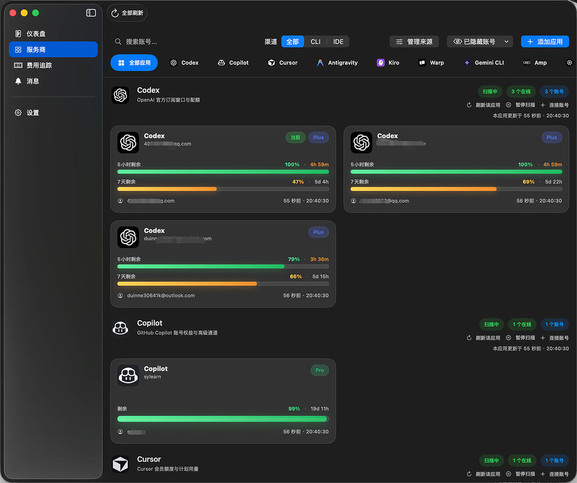Toggle 暂停扫描 in the Cursor section
Image resolution: width=577 pixels, height=483 pixels.
coord(520,474)
